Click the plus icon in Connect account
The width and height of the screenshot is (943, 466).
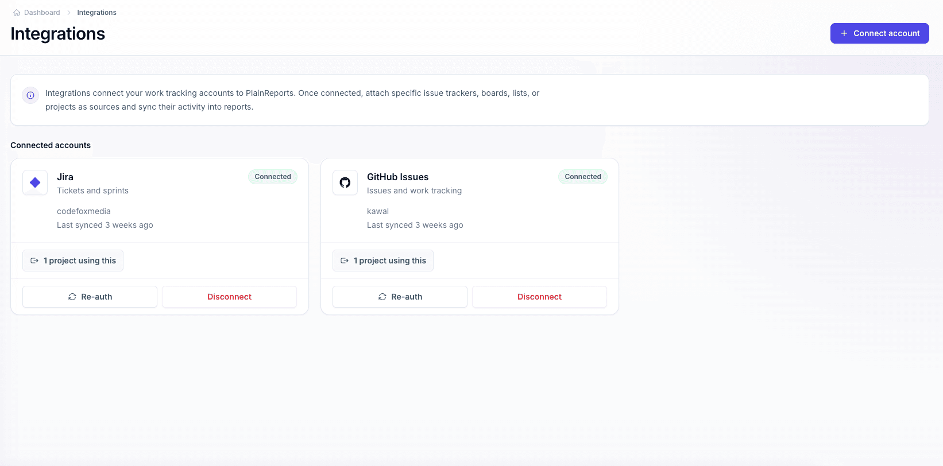coord(844,33)
